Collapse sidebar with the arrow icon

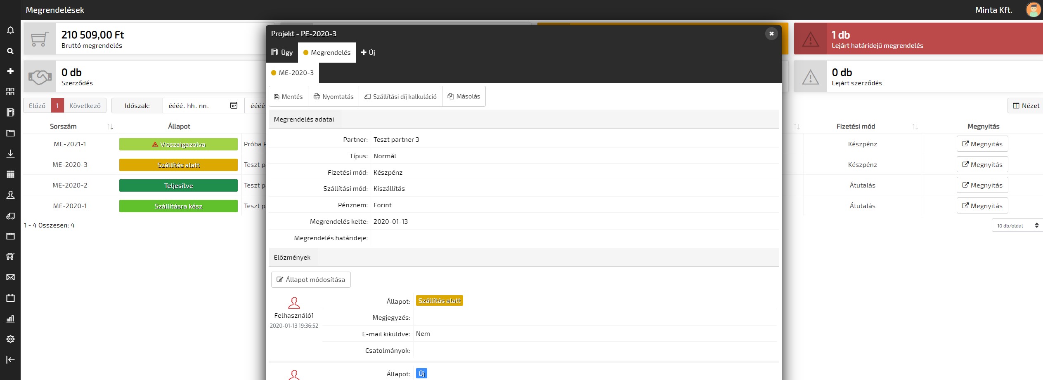pos(10,359)
